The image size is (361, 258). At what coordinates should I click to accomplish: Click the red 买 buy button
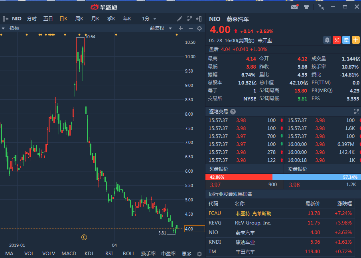pyautogui.click(x=337, y=40)
